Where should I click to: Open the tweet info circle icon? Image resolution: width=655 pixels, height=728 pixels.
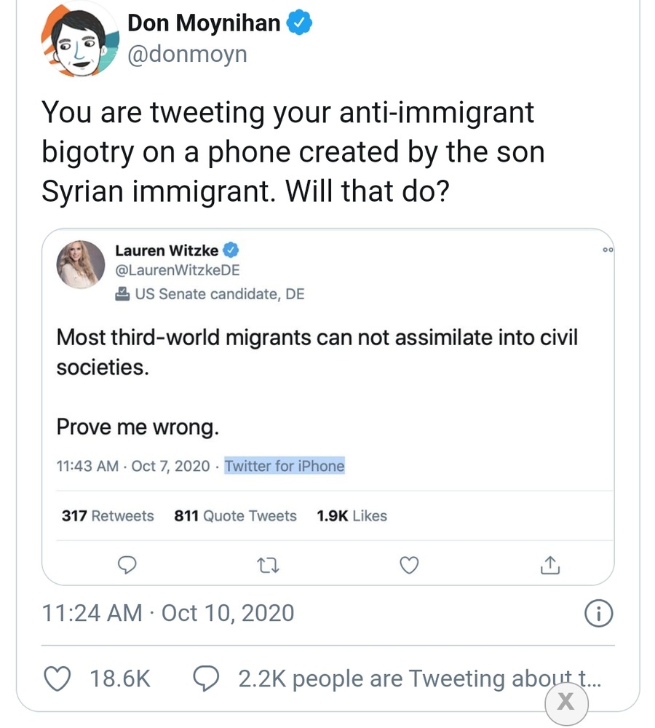(x=598, y=613)
